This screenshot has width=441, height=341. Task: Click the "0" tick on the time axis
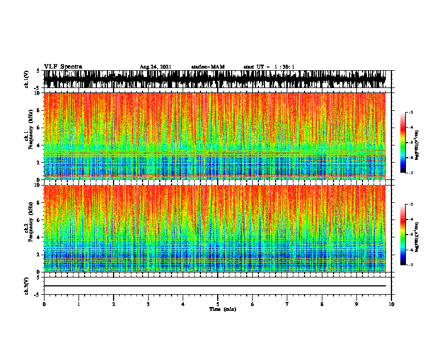pyautogui.click(x=44, y=304)
